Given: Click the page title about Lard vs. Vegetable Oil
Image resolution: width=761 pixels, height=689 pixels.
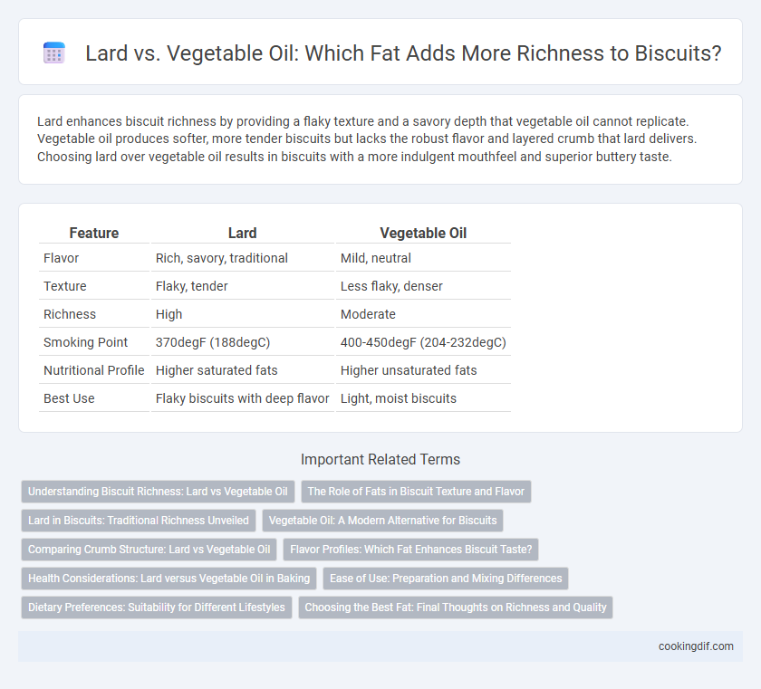Looking at the screenshot, I should (403, 53).
